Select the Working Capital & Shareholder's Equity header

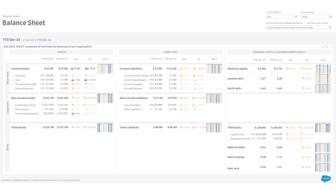point(279,52)
